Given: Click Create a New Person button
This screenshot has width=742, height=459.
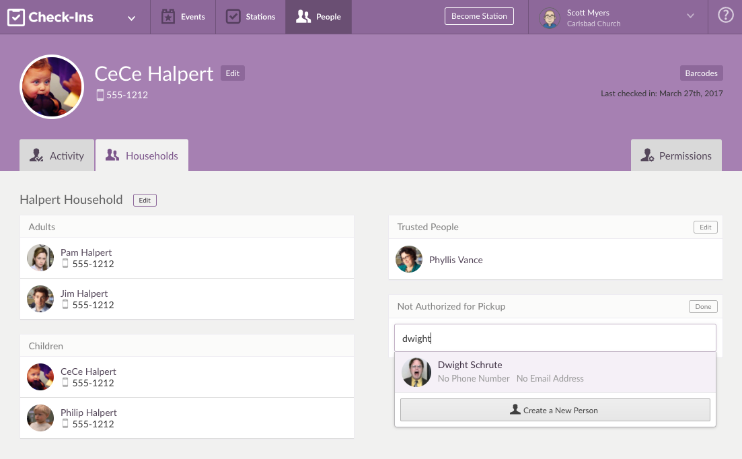Looking at the screenshot, I should pos(554,410).
